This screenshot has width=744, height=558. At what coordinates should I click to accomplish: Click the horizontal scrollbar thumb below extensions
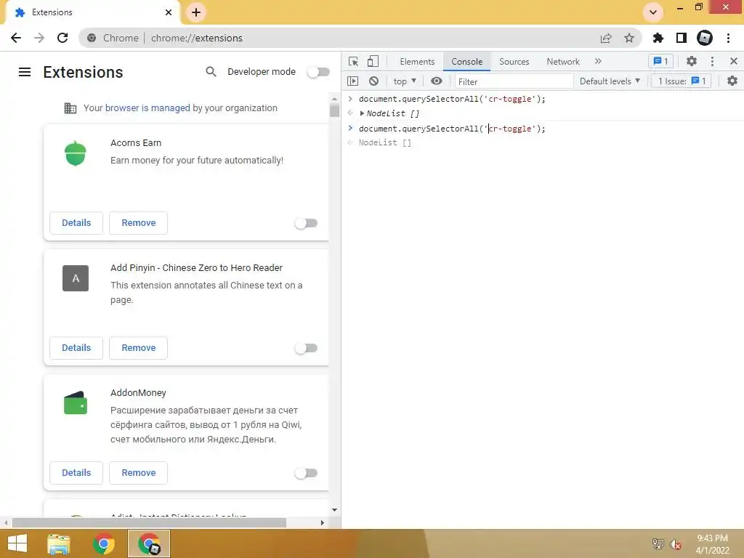click(x=149, y=523)
